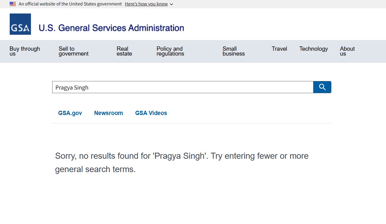The width and height of the screenshot is (386, 224).
Task: Click the GSA logo icon
Action: point(20,24)
